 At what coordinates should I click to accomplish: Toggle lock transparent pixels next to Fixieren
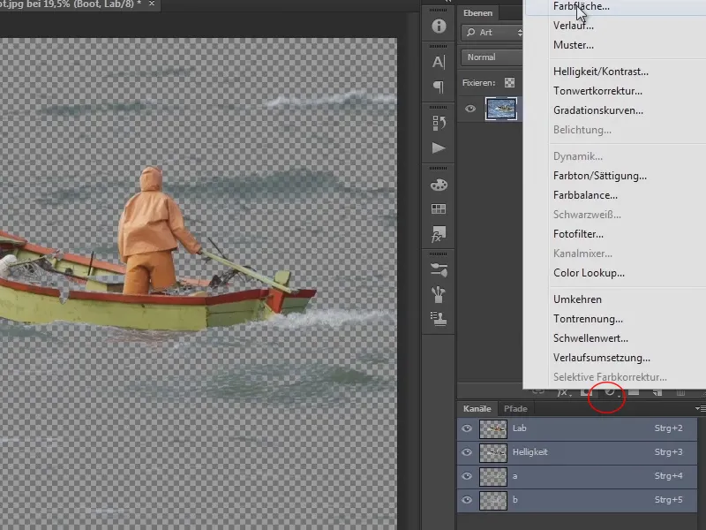(509, 82)
